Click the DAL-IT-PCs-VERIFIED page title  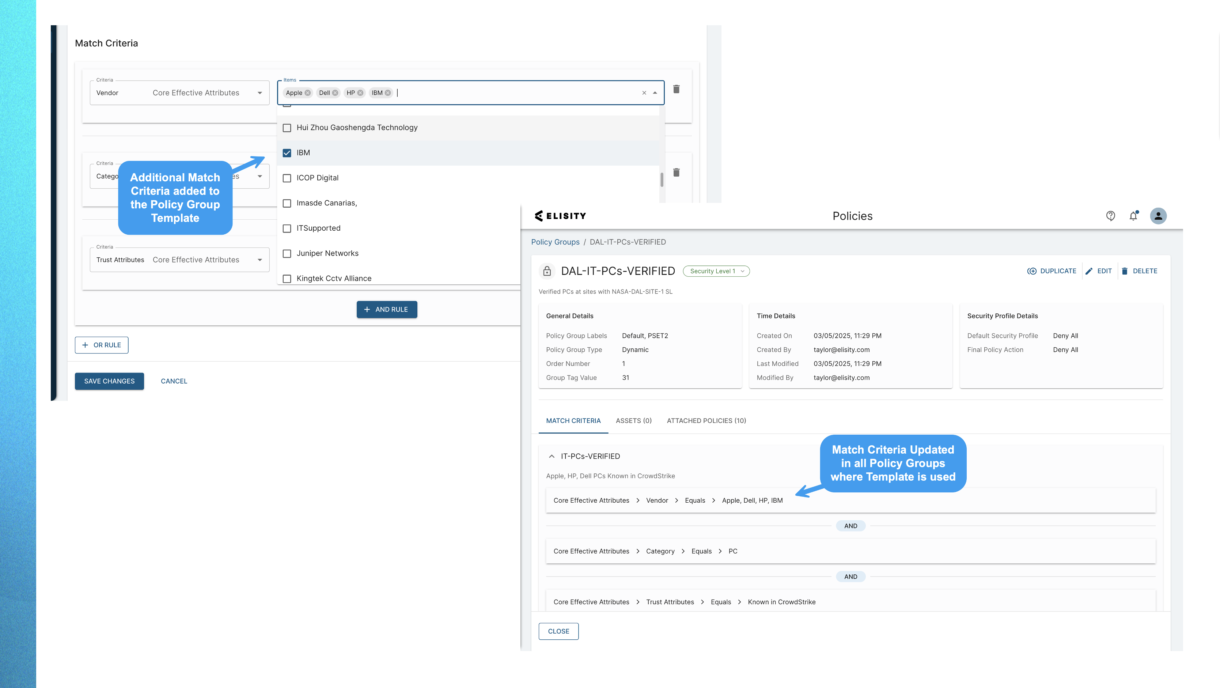pyautogui.click(x=618, y=271)
